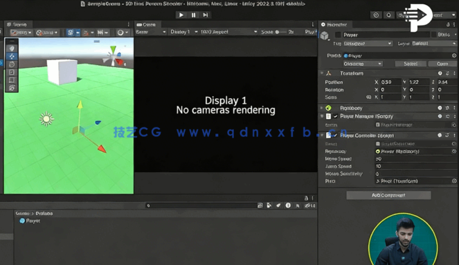
Task: Open Transform component preset icon
Action: pos(447,73)
